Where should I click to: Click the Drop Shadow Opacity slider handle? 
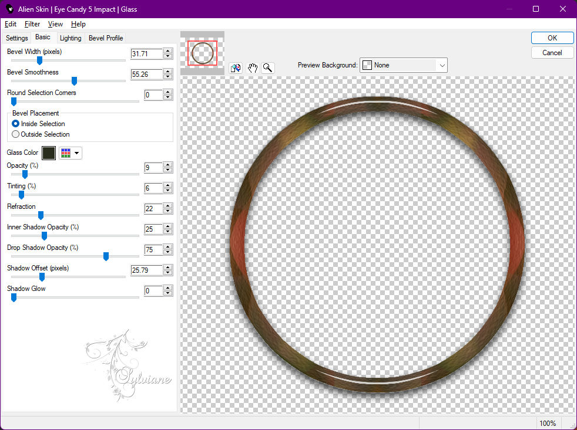pyautogui.click(x=106, y=256)
